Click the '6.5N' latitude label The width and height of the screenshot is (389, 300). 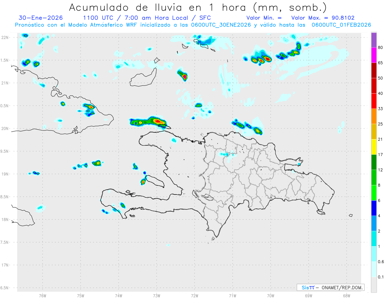click(x=5, y=288)
